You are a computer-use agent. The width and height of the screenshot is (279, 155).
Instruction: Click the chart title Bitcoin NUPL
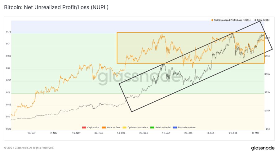tap(56, 7)
